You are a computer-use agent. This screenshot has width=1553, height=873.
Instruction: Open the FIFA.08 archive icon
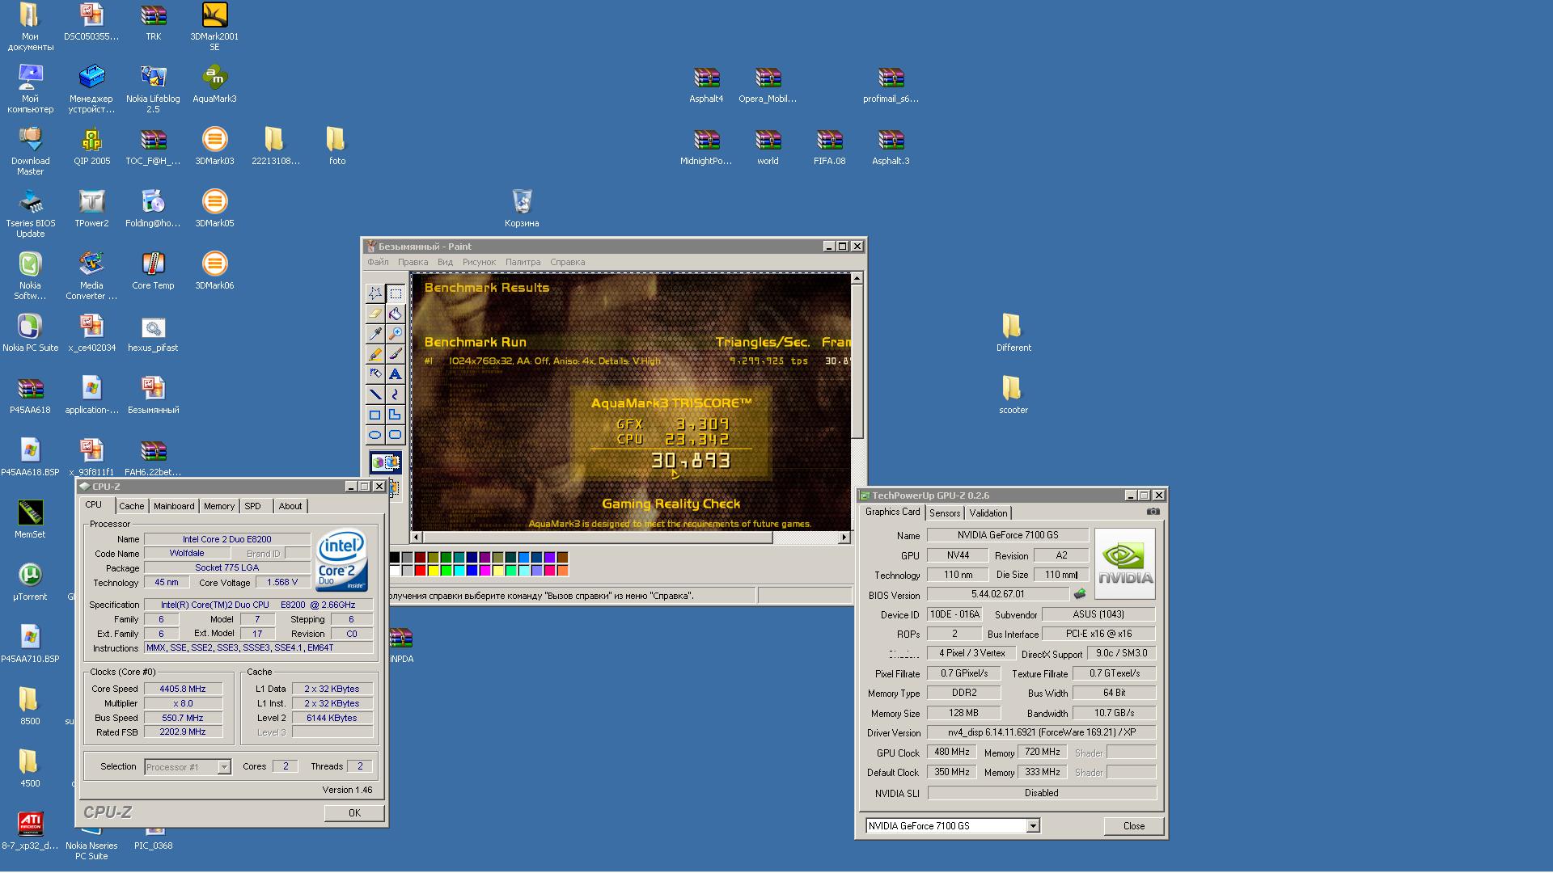(x=829, y=146)
